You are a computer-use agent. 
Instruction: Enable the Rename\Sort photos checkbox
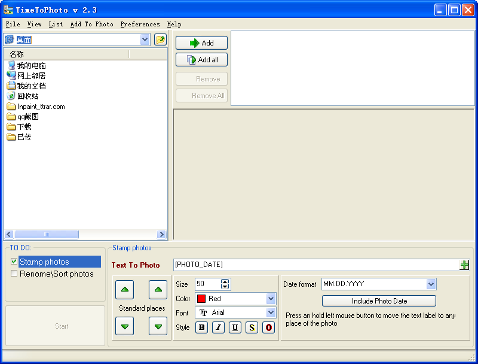[14, 274]
